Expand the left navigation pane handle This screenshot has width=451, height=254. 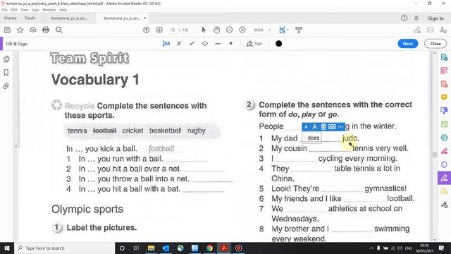[16, 146]
